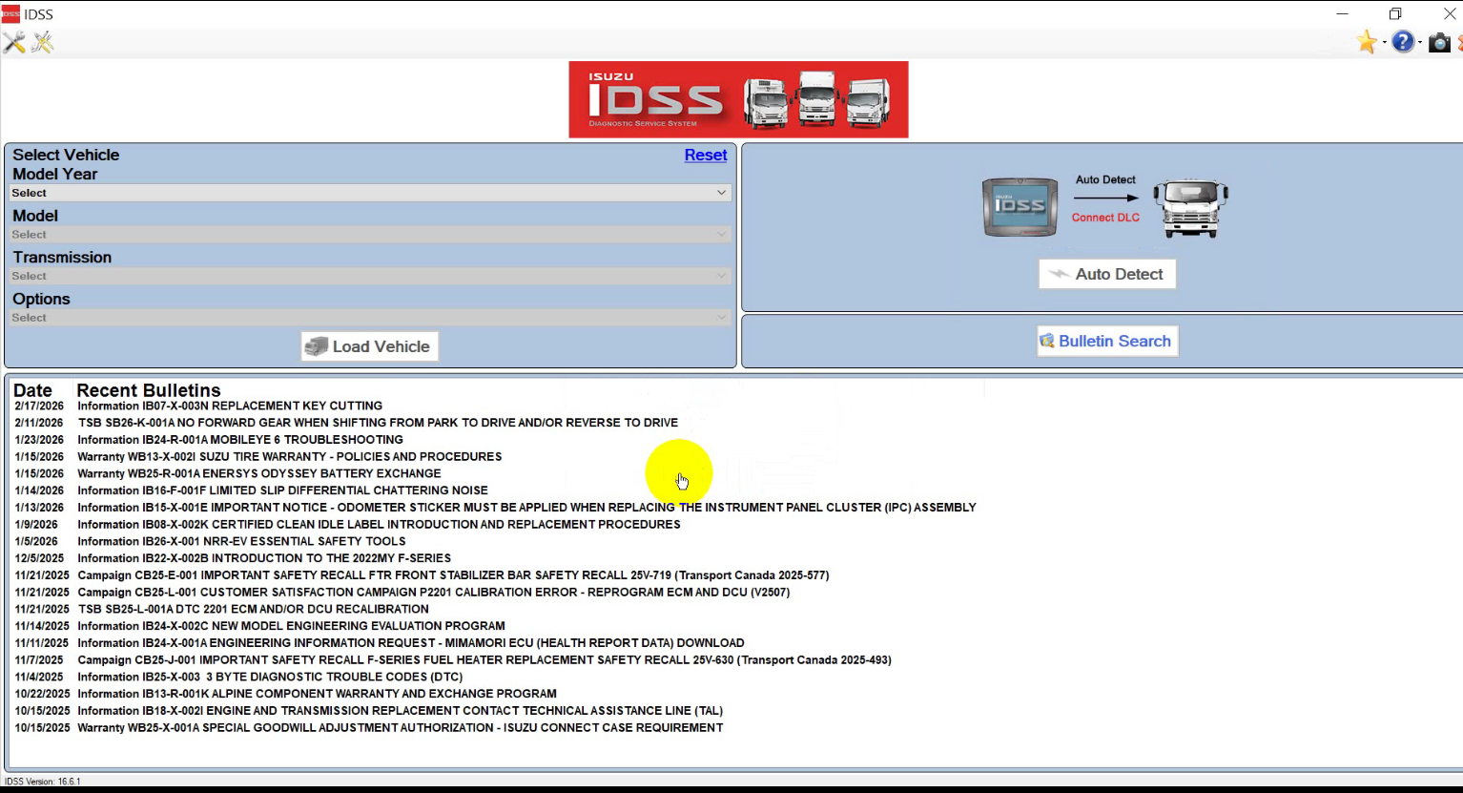Image resolution: width=1463 pixels, height=793 pixels.
Task: Click the blue Help question mark icon
Action: [x=1404, y=42]
